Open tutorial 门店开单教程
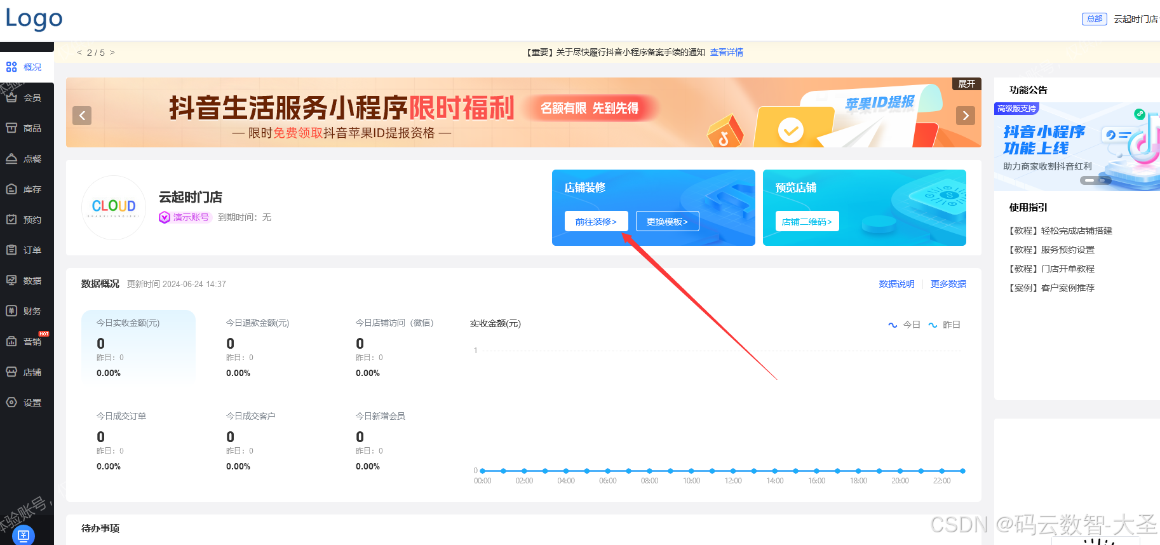This screenshot has width=1160, height=545. [x=1051, y=269]
